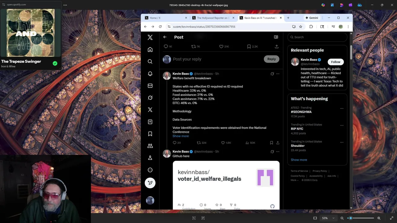Screen dimensions: 397x223
Task: Open Chrome extensions puzzle icon
Action: pos(311,27)
